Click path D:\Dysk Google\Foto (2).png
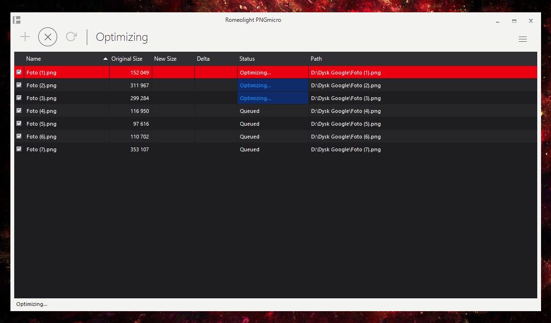 (x=346, y=85)
